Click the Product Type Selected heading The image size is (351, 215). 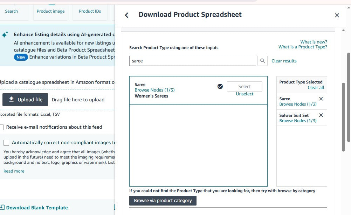click(x=301, y=82)
